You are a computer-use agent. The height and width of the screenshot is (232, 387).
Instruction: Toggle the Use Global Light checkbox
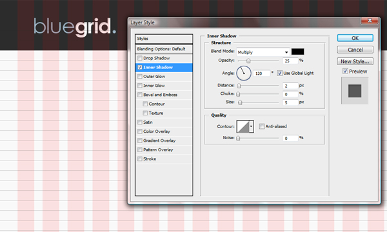[x=280, y=73]
